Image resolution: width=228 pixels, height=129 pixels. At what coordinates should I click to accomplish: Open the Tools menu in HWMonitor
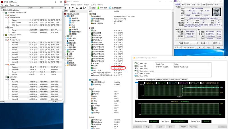tap(12, 5)
